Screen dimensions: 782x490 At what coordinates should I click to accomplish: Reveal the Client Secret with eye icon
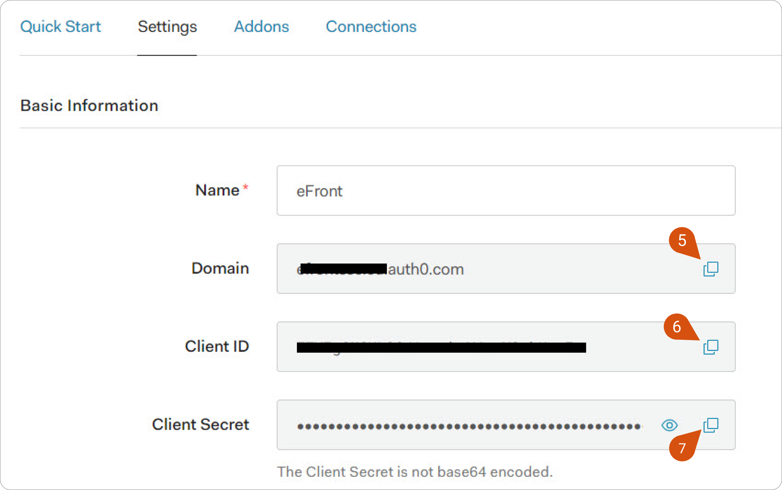(x=670, y=425)
